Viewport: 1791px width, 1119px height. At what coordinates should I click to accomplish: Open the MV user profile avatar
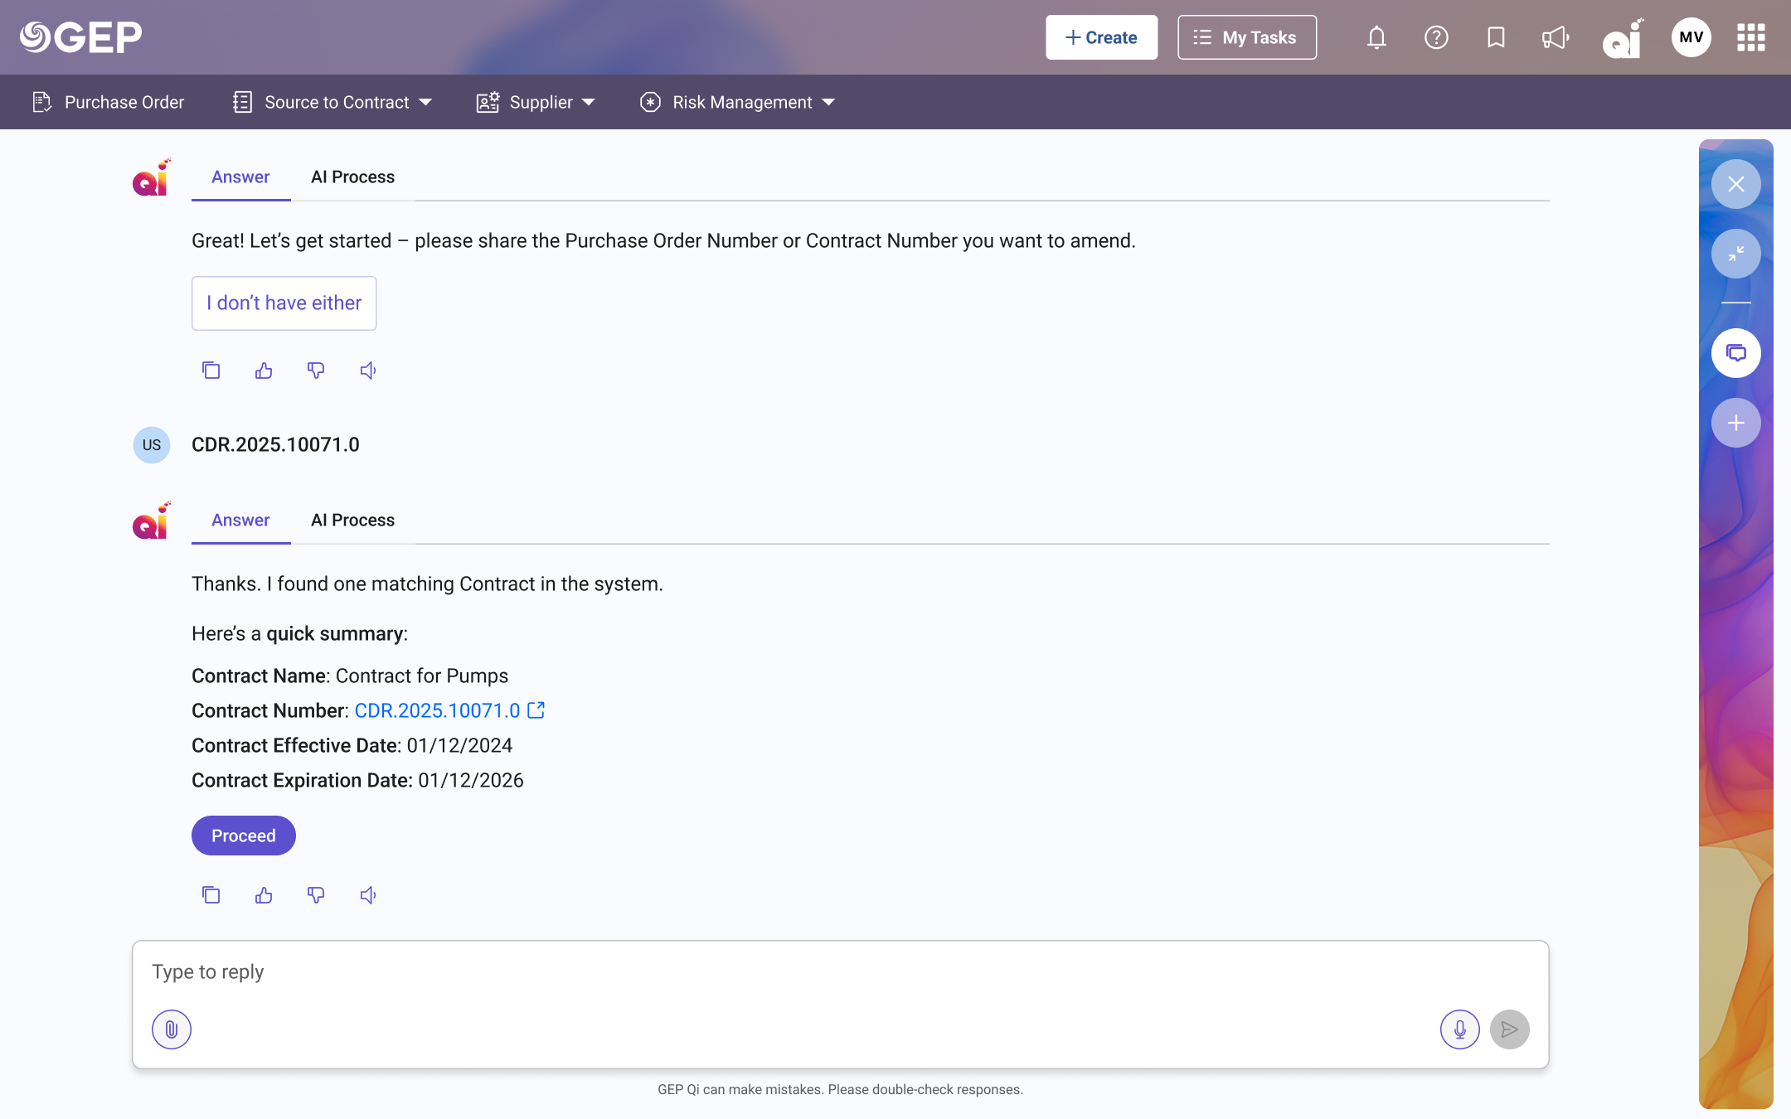click(x=1691, y=37)
